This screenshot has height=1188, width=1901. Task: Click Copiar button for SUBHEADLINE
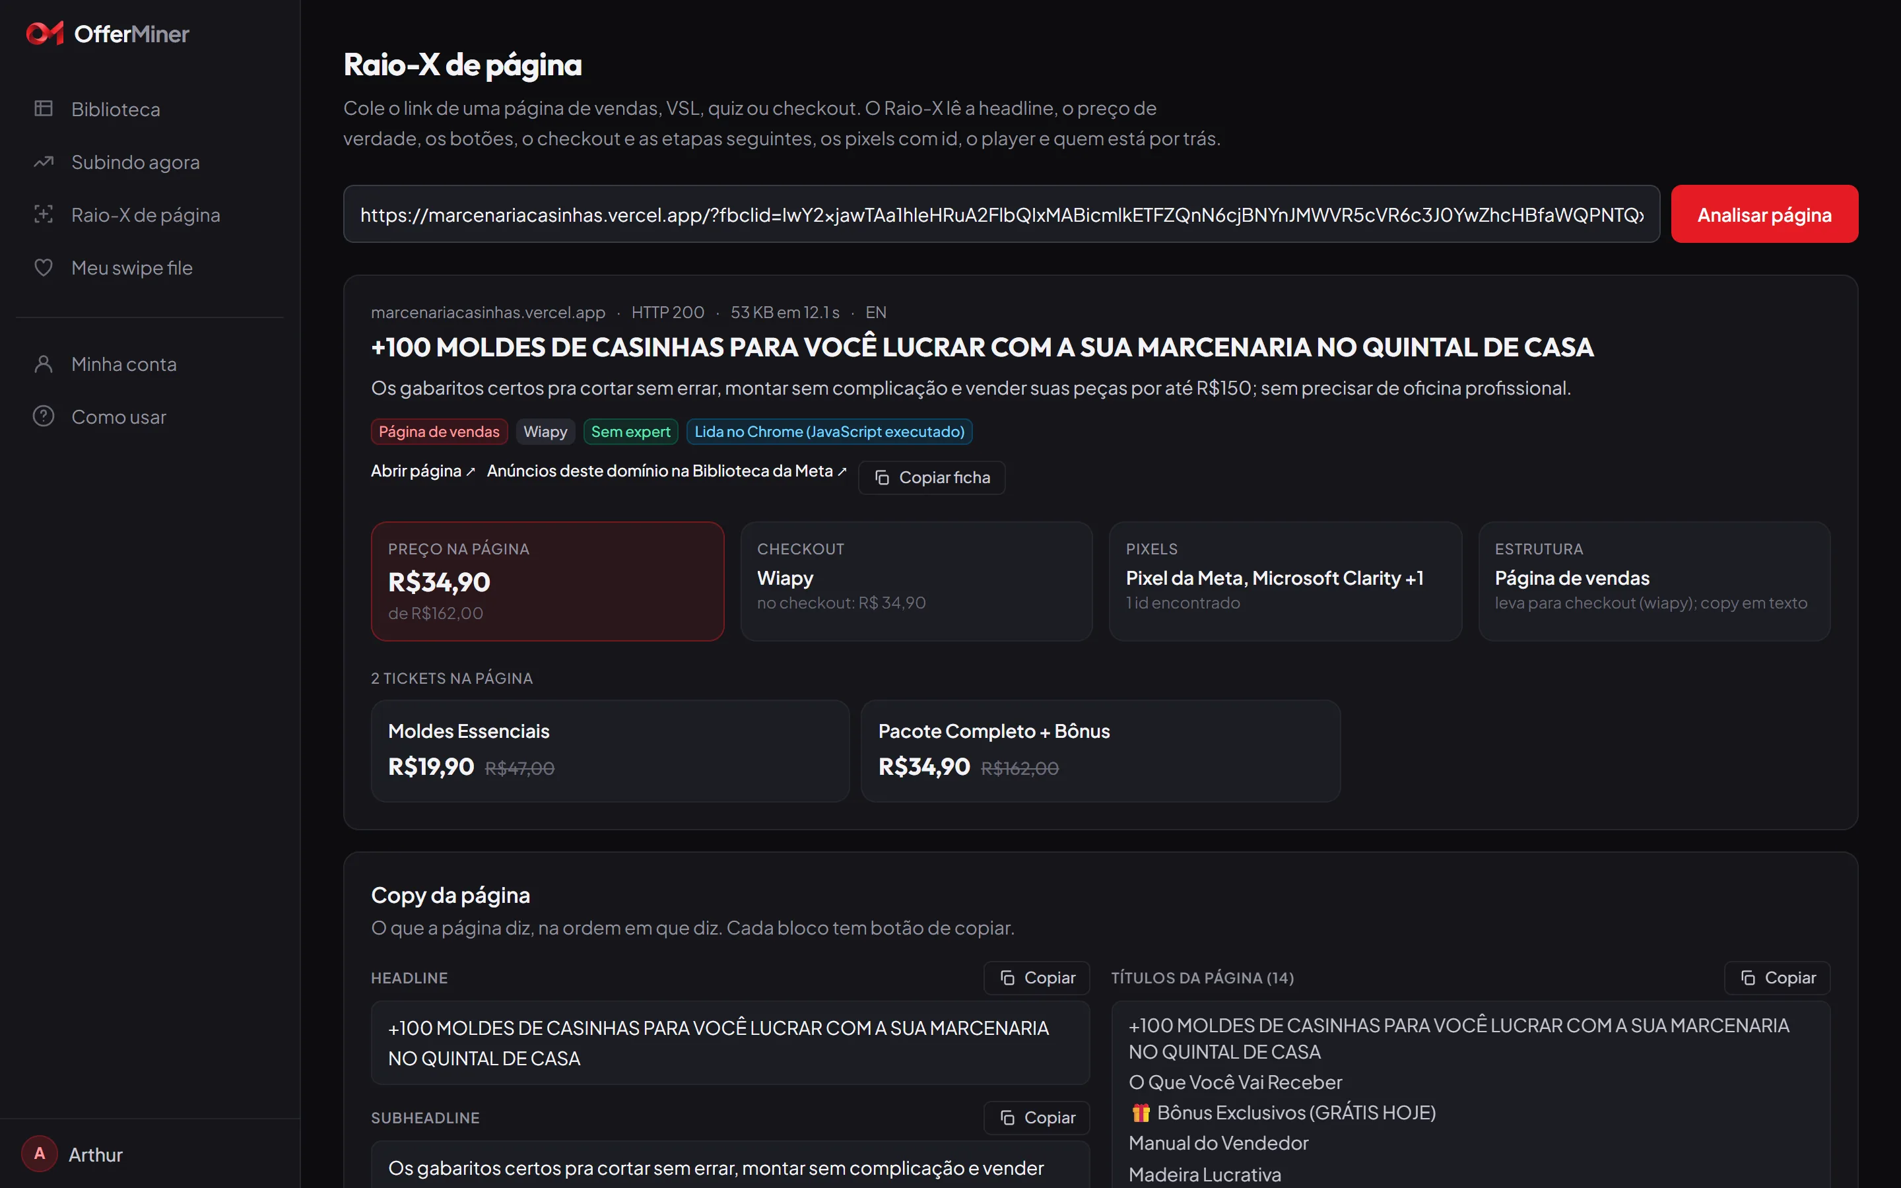(x=1037, y=1117)
